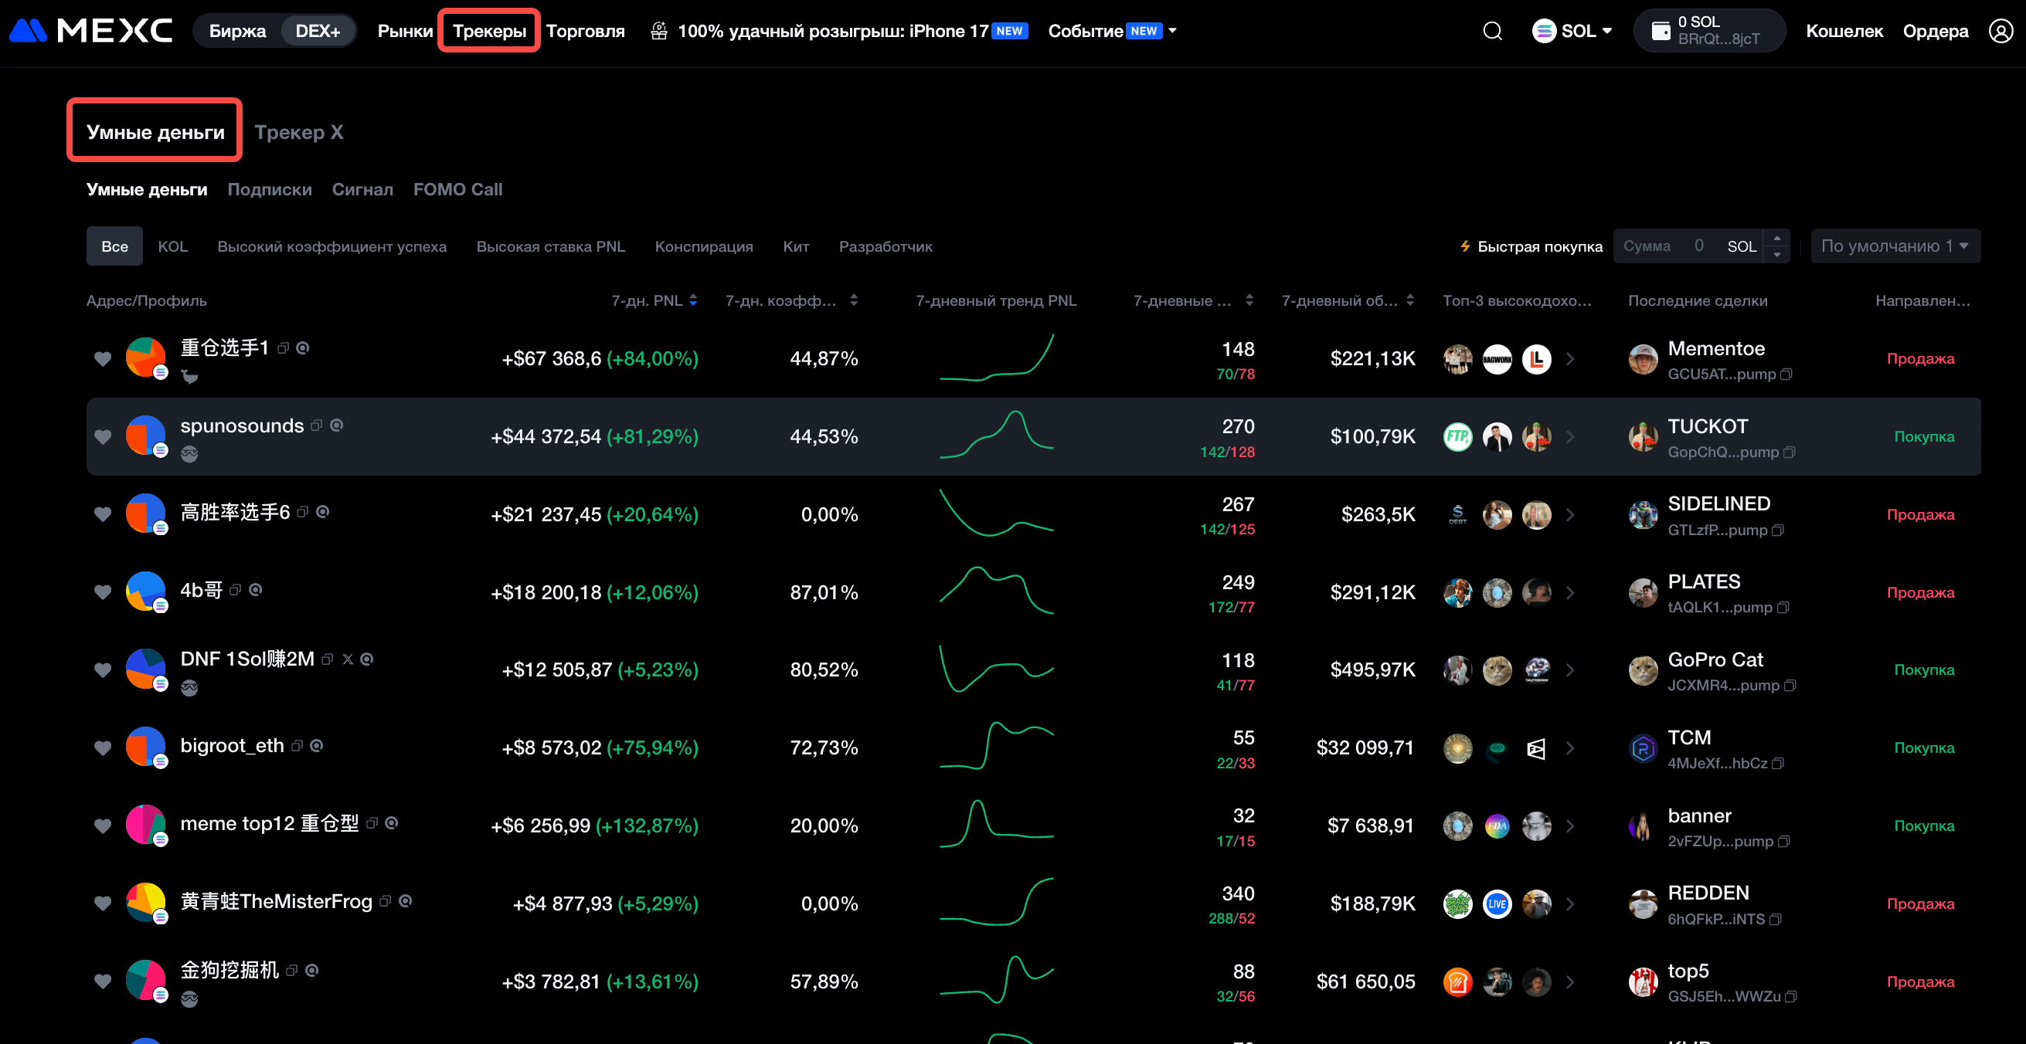Click the MEXC logo
The image size is (2026, 1044).
90,32
